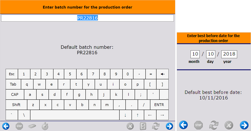
Task: Click the back arrow in date panel
Action: click(x=183, y=125)
